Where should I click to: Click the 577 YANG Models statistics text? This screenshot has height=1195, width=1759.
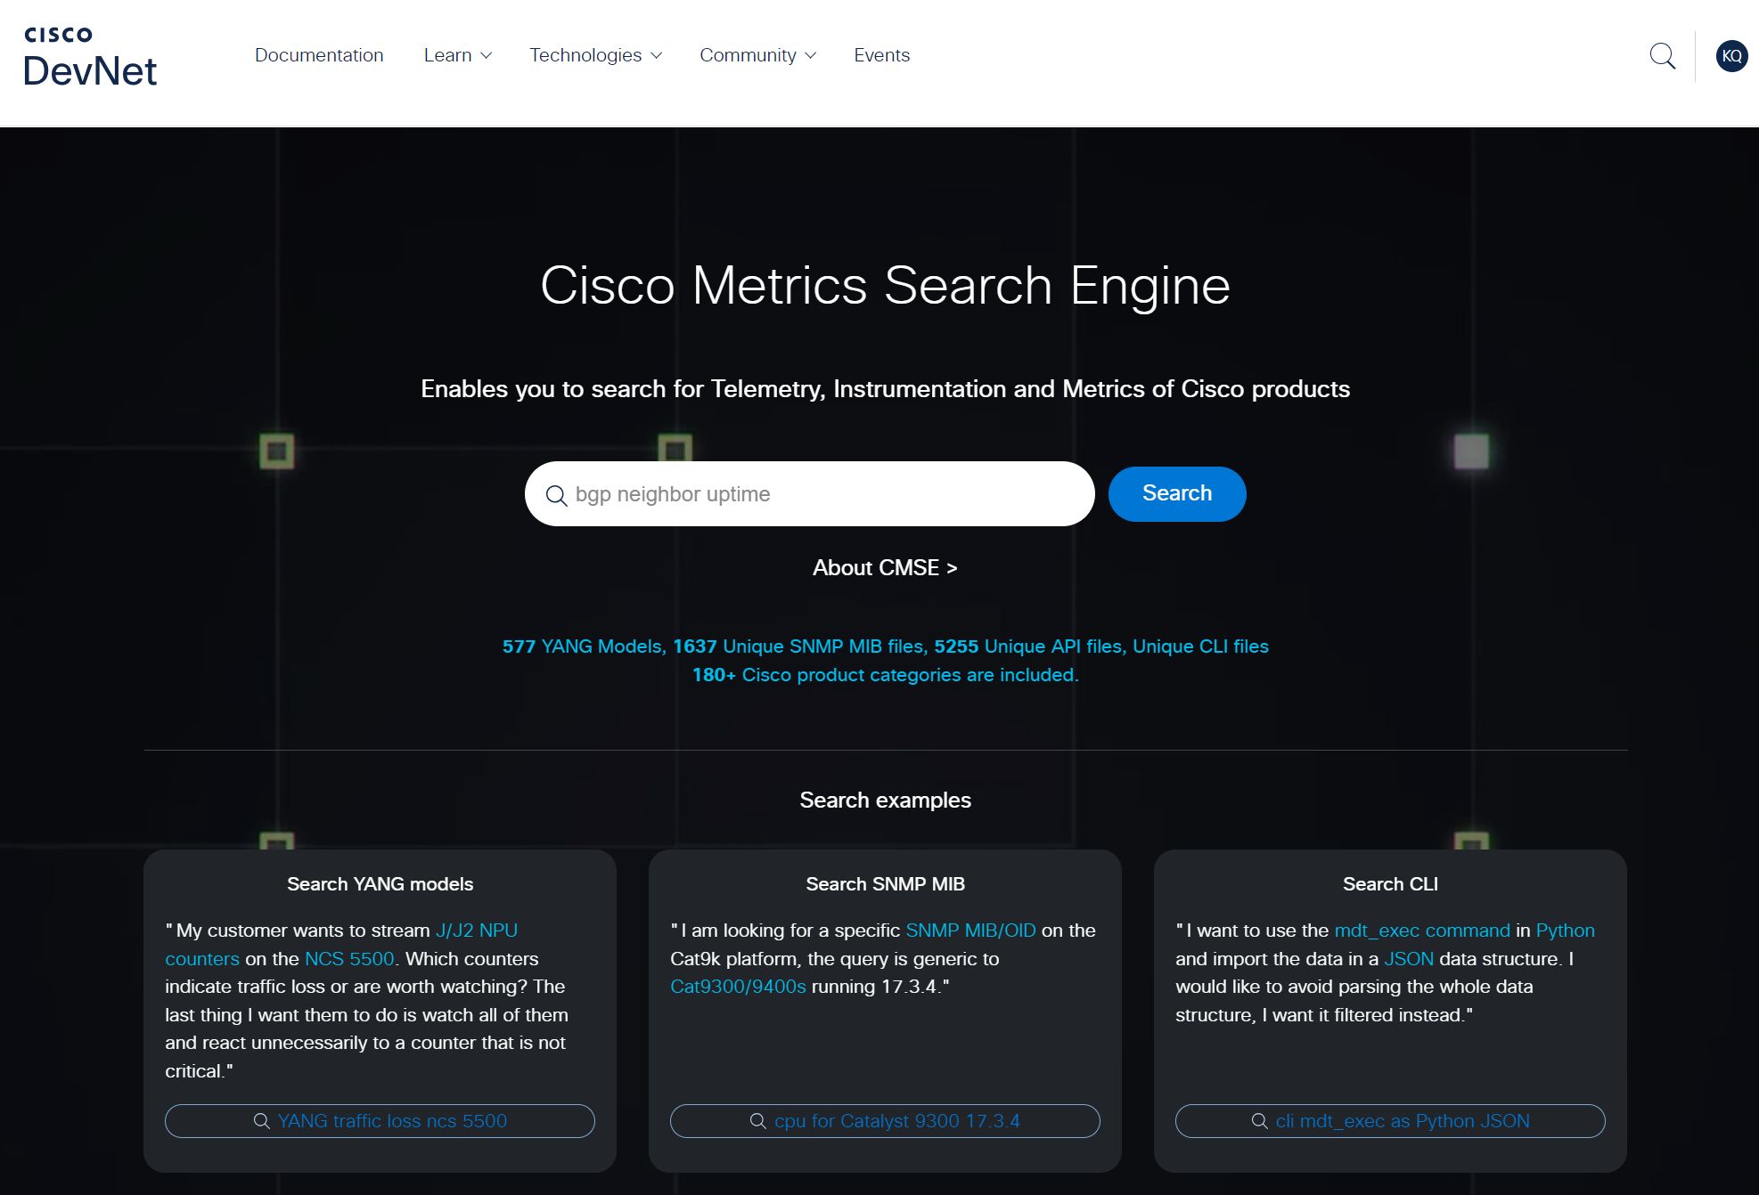(x=585, y=646)
